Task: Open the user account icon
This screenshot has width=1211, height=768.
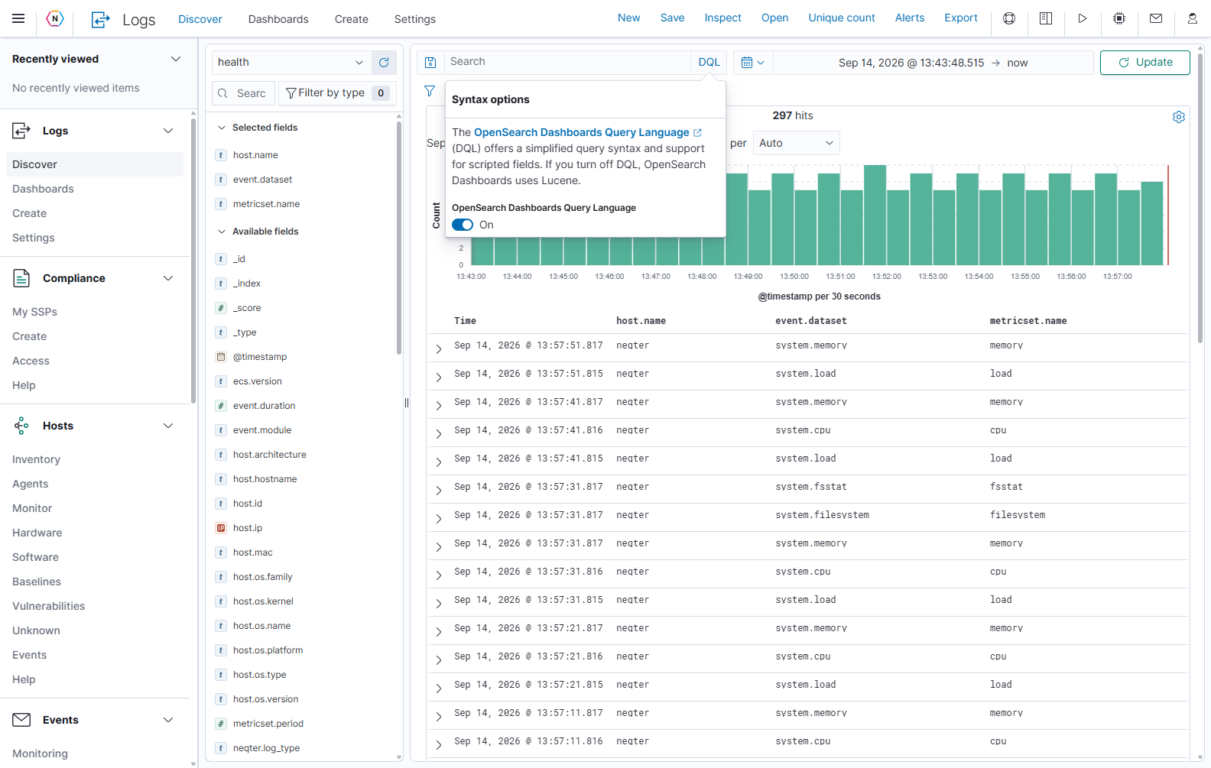Action: pyautogui.click(x=1193, y=18)
